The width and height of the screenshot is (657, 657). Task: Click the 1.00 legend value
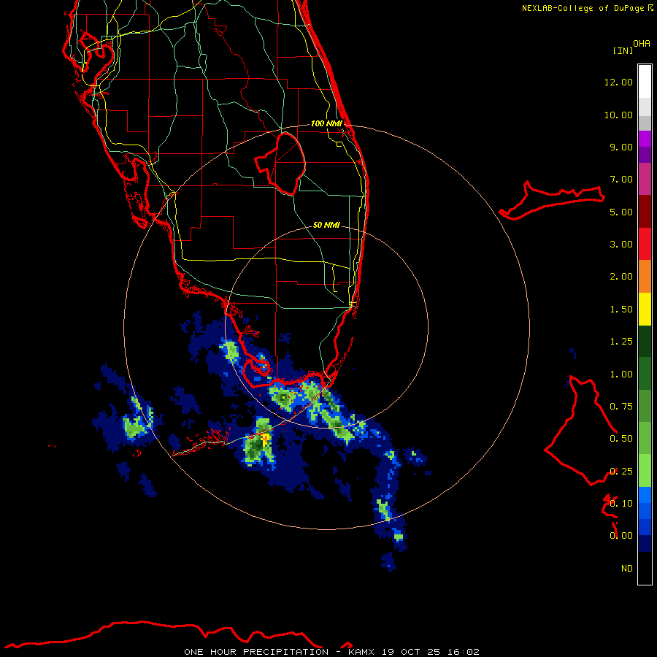coord(621,374)
